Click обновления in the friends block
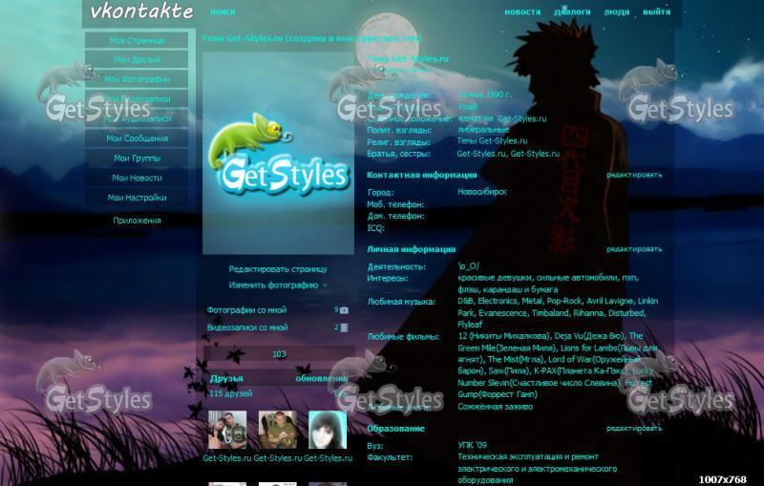 322,378
